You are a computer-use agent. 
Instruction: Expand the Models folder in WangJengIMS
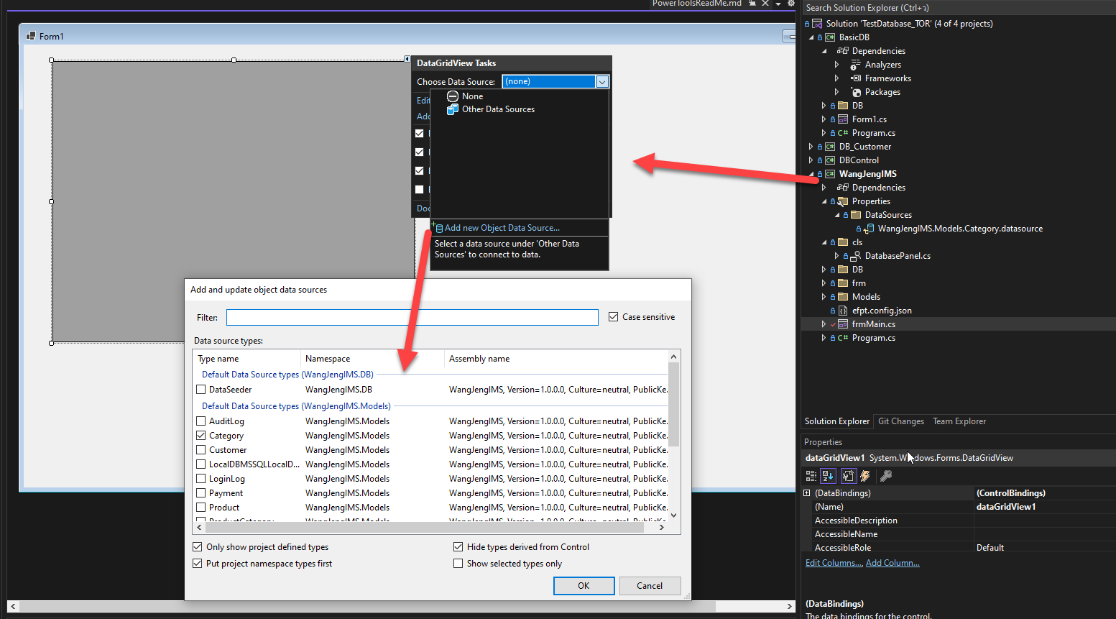click(x=824, y=297)
